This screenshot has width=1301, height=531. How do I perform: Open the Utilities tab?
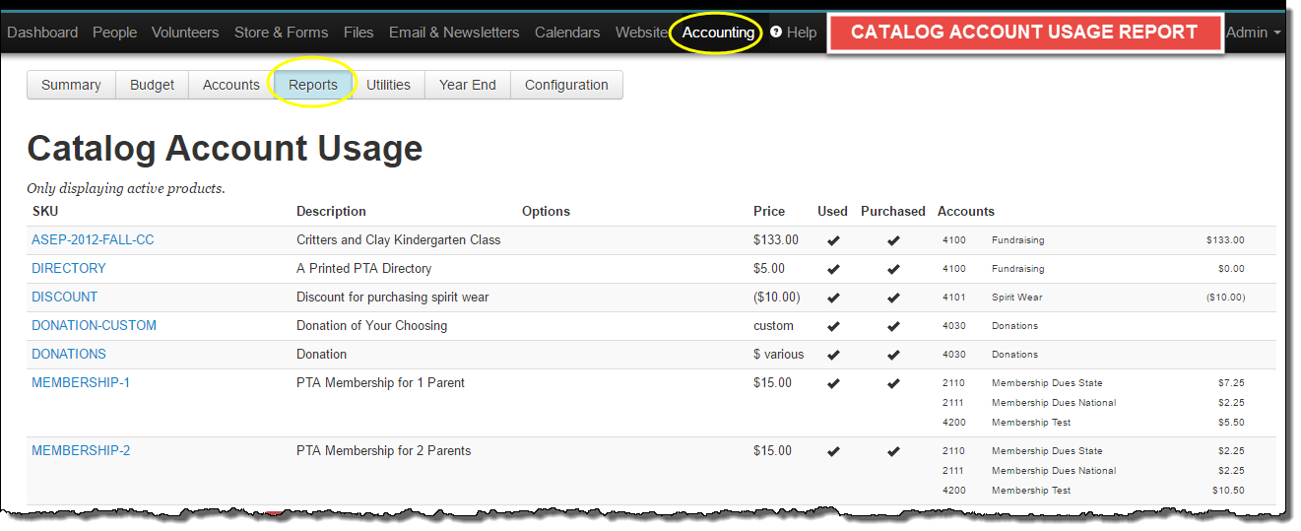[x=388, y=85]
